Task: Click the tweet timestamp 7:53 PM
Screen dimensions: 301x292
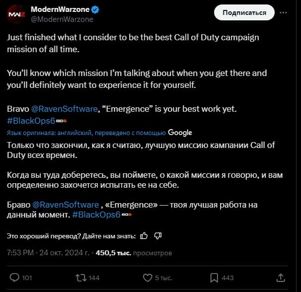Action: click(20, 253)
